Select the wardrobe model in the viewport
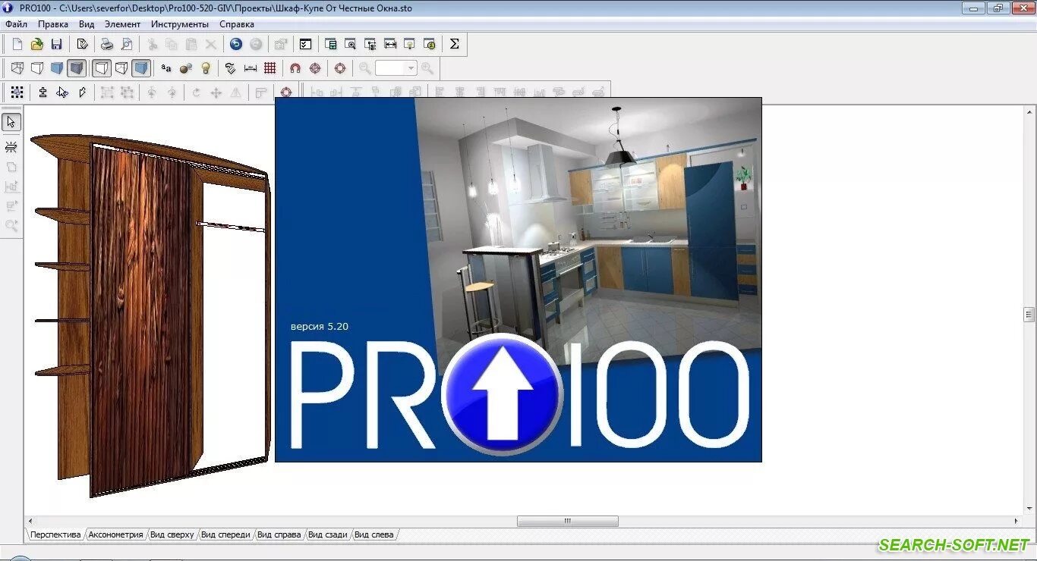Image resolution: width=1037 pixels, height=561 pixels. tap(150, 315)
